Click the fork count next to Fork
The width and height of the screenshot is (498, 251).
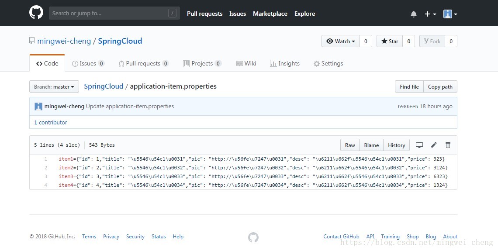click(x=451, y=41)
